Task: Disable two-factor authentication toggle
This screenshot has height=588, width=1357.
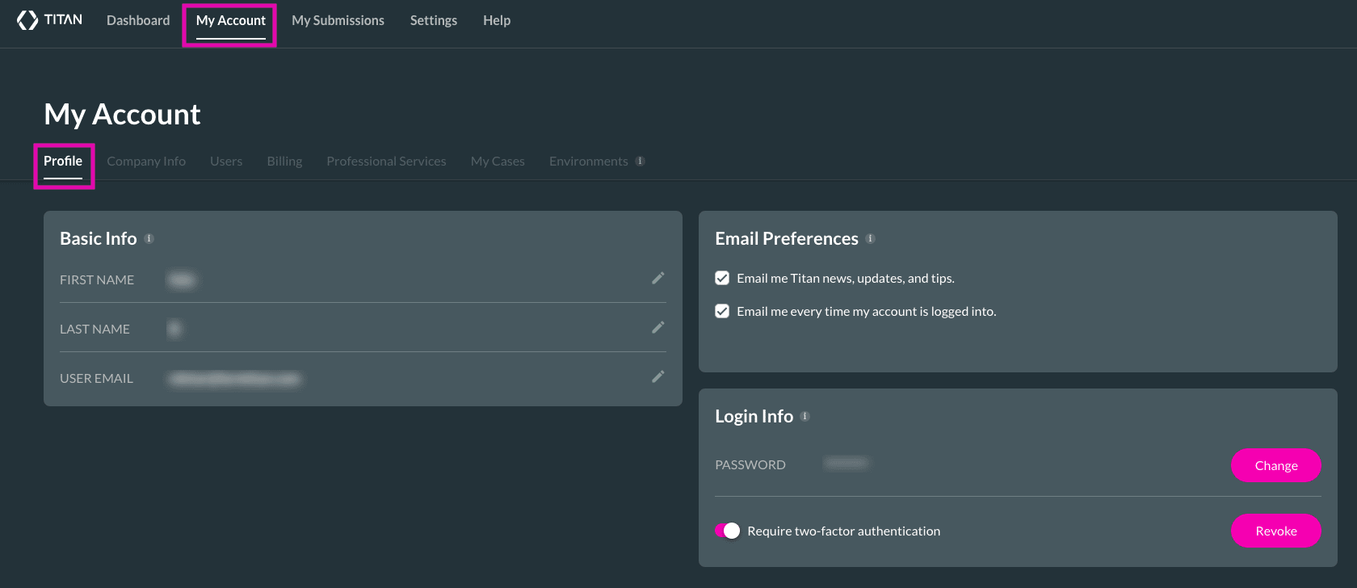Action: [x=728, y=531]
